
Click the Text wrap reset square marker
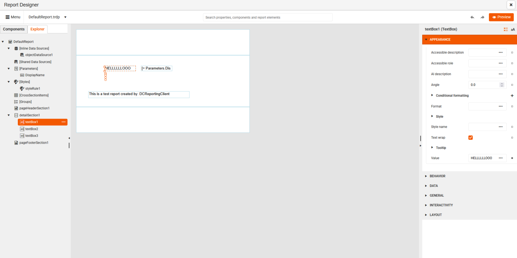512,137
